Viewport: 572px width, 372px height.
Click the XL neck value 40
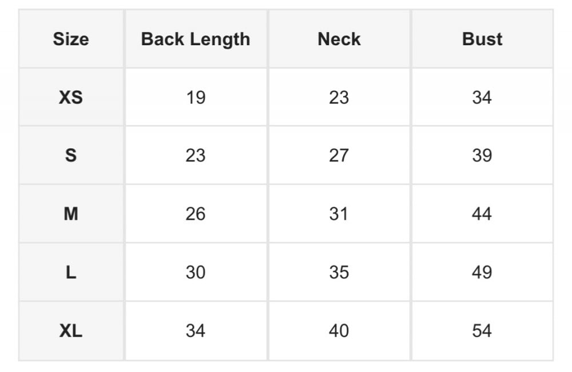coord(339,331)
